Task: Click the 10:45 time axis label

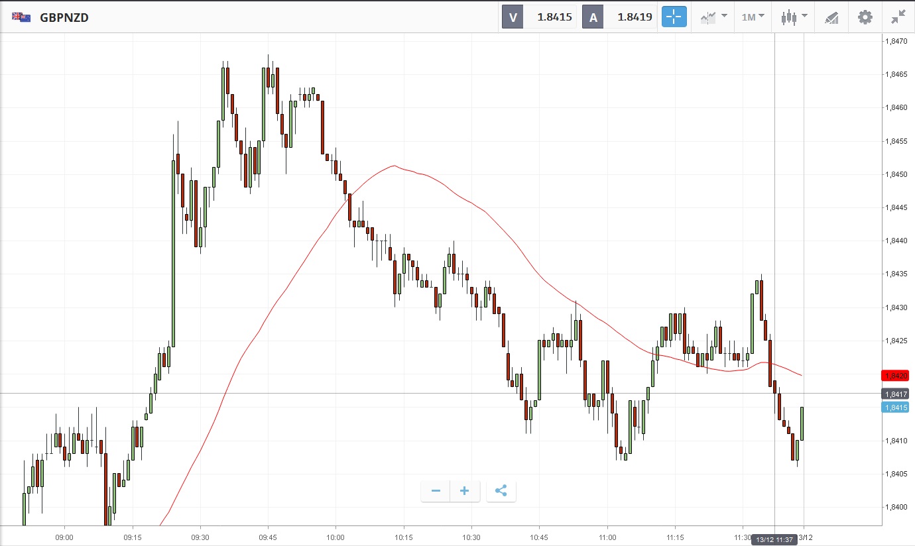Action: click(539, 537)
